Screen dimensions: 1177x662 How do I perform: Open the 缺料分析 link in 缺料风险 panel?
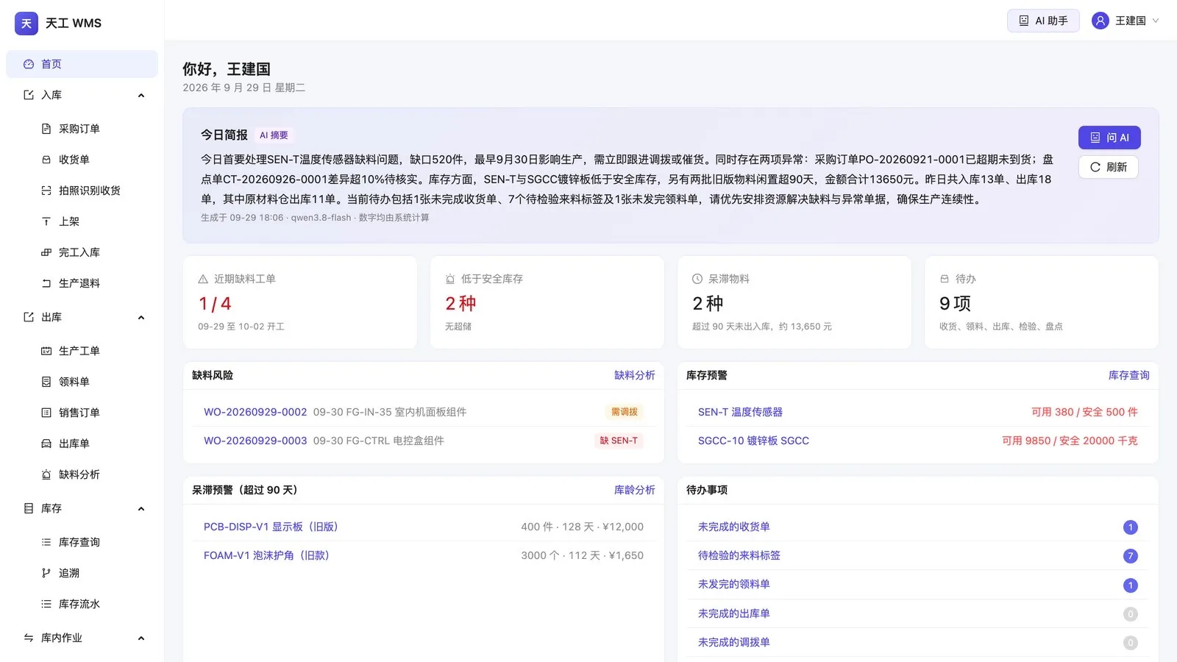click(x=634, y=375)
